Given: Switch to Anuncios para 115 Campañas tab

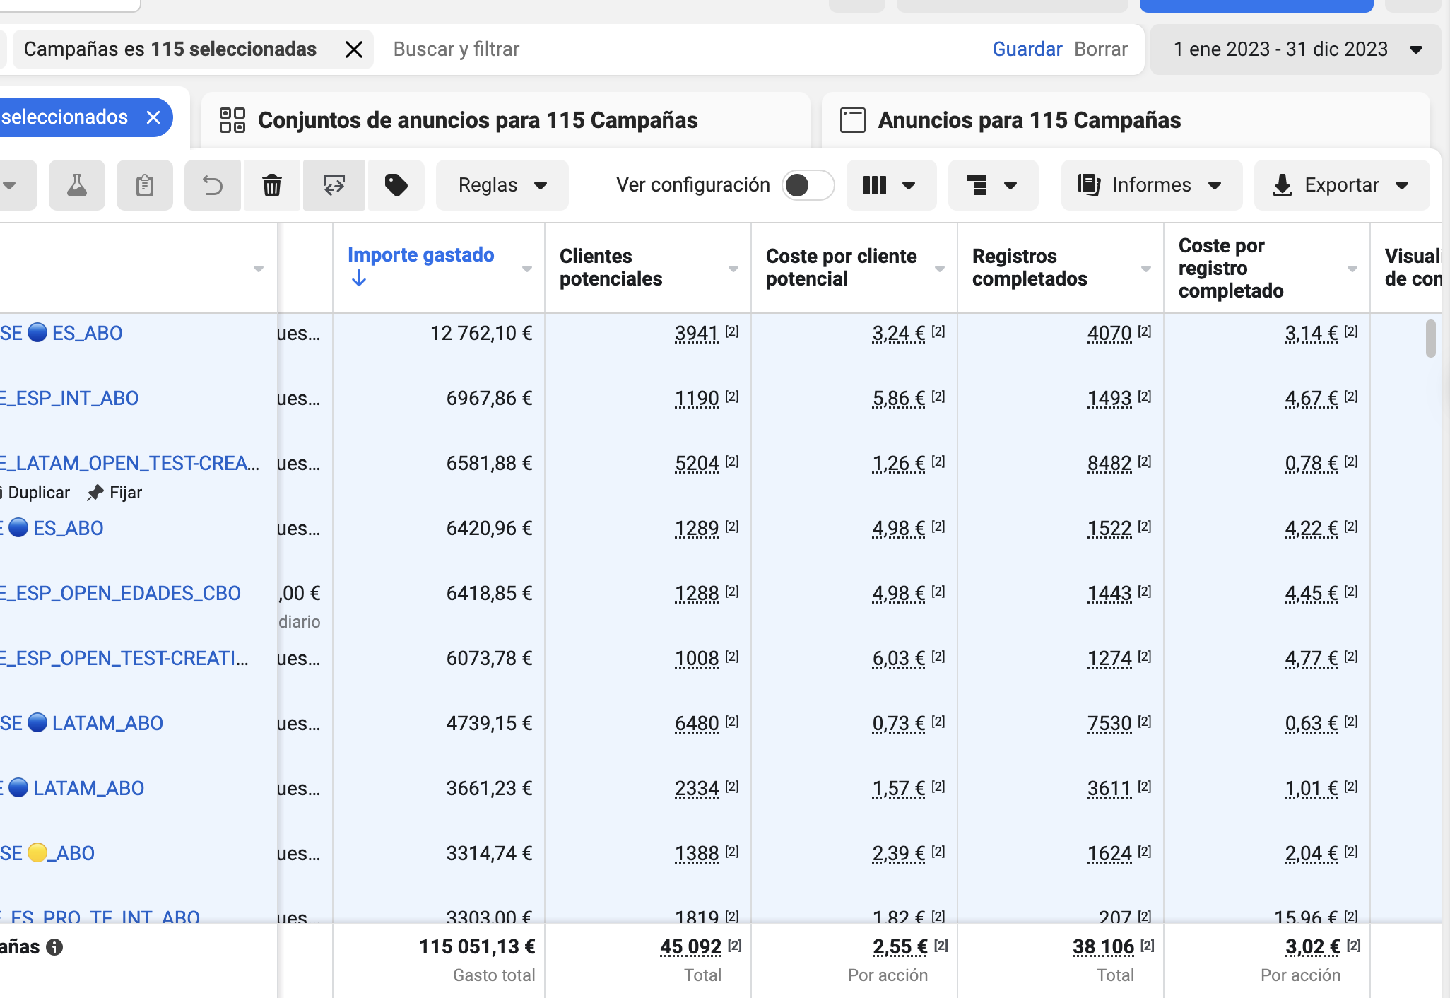Looking at the screenshot, I should coord(1029,120).
